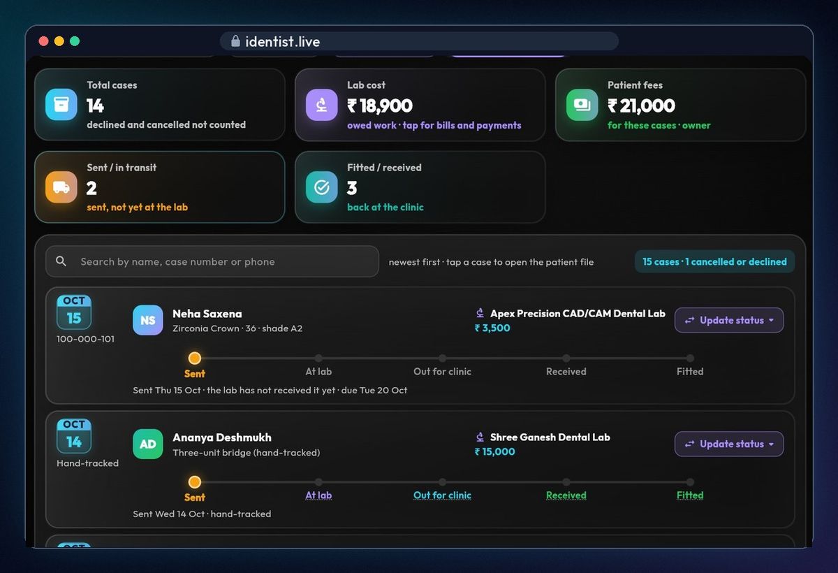Click the Oct 14 date badge
The width and height of the screenshot is (838, 573).
[x=74, y=435]
